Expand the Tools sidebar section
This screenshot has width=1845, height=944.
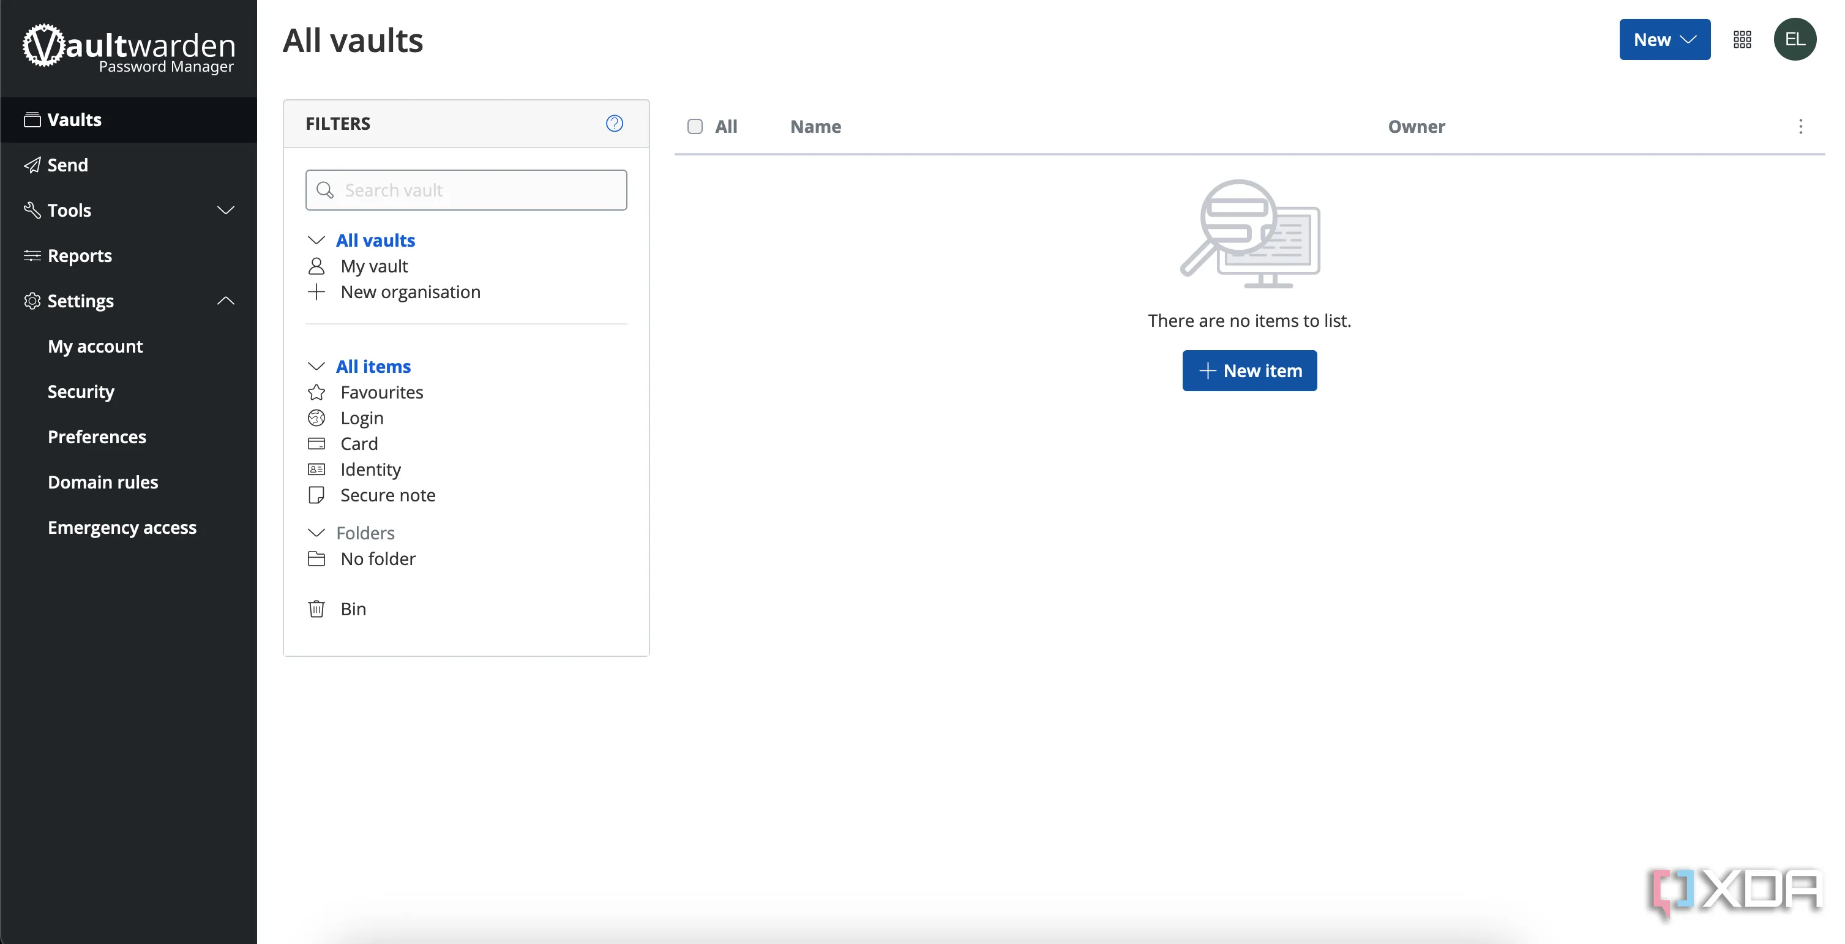point(225,211)
